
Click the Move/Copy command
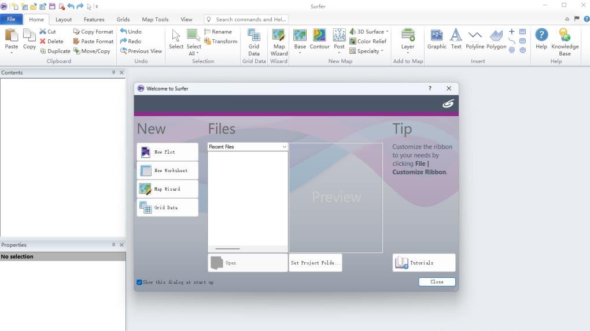(x=92, y=51)
